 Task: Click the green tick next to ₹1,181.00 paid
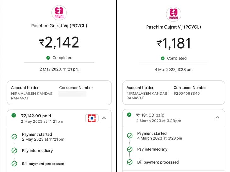(x=129, y=115)
